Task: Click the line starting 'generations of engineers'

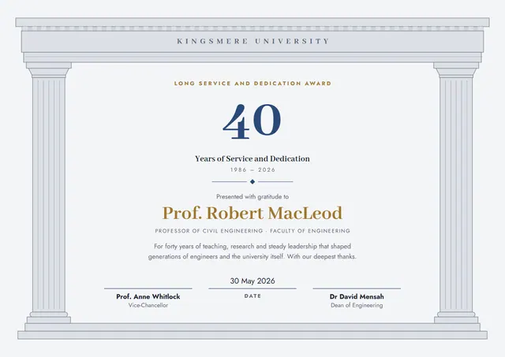Action: (252, 257)
